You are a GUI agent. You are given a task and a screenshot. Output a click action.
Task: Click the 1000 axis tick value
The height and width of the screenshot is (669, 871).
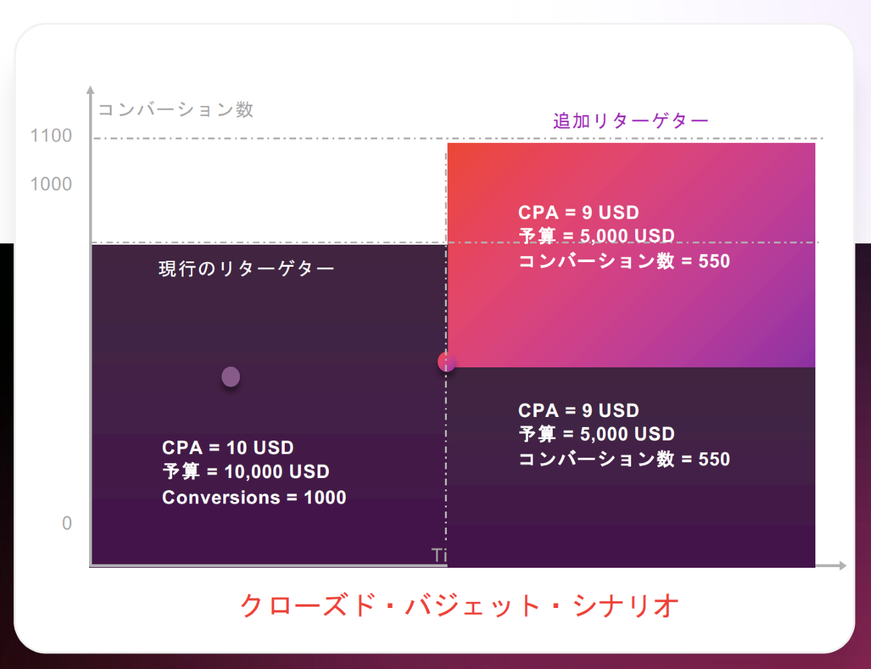tap(51, 184)
